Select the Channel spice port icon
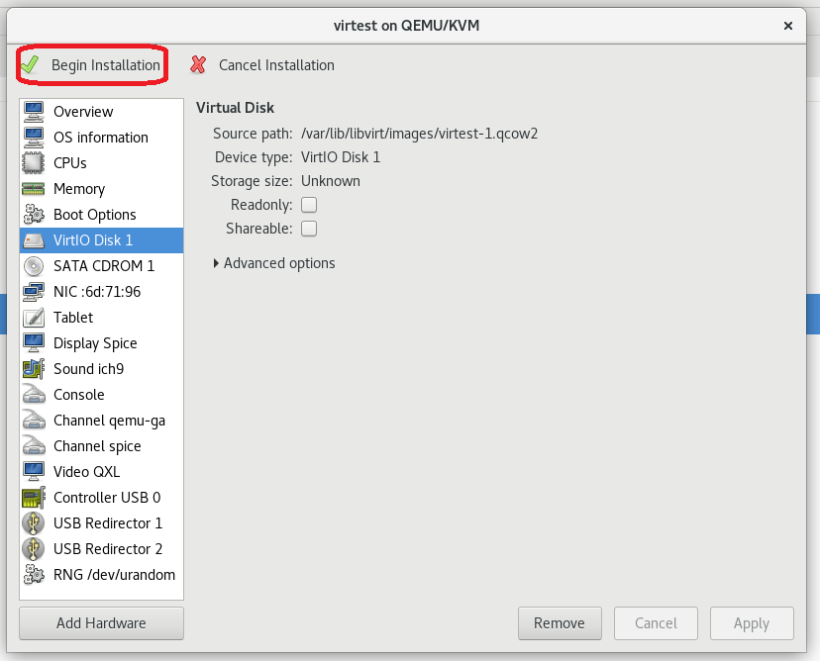Screen dimensions: 820x661 34,445
